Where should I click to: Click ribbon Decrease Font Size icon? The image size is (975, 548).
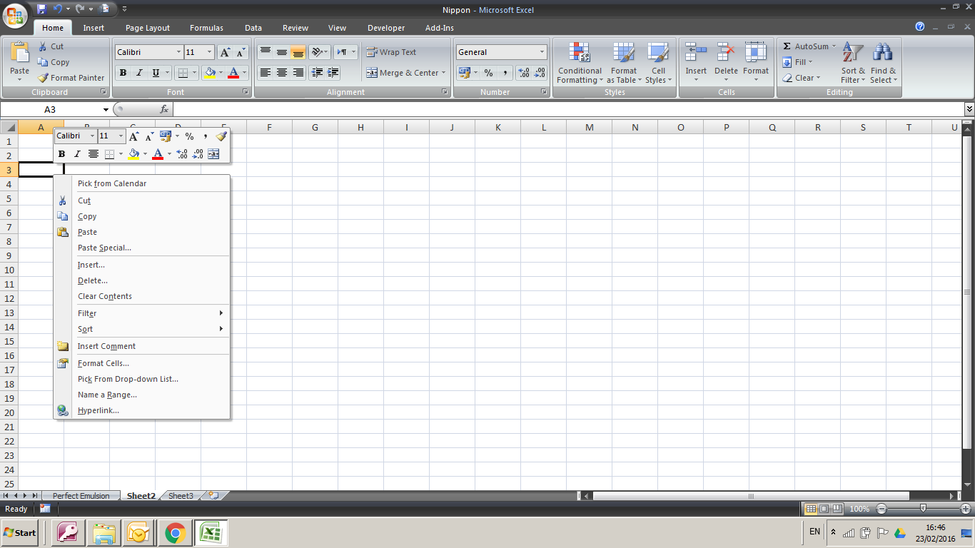(x=241, y=52)
